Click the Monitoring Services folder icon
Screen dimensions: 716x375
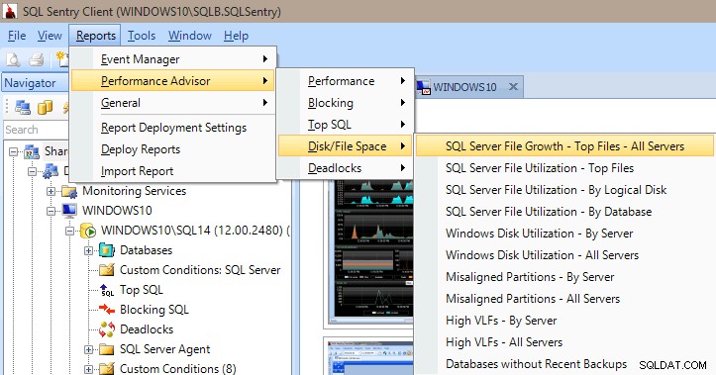coord(69,191)
